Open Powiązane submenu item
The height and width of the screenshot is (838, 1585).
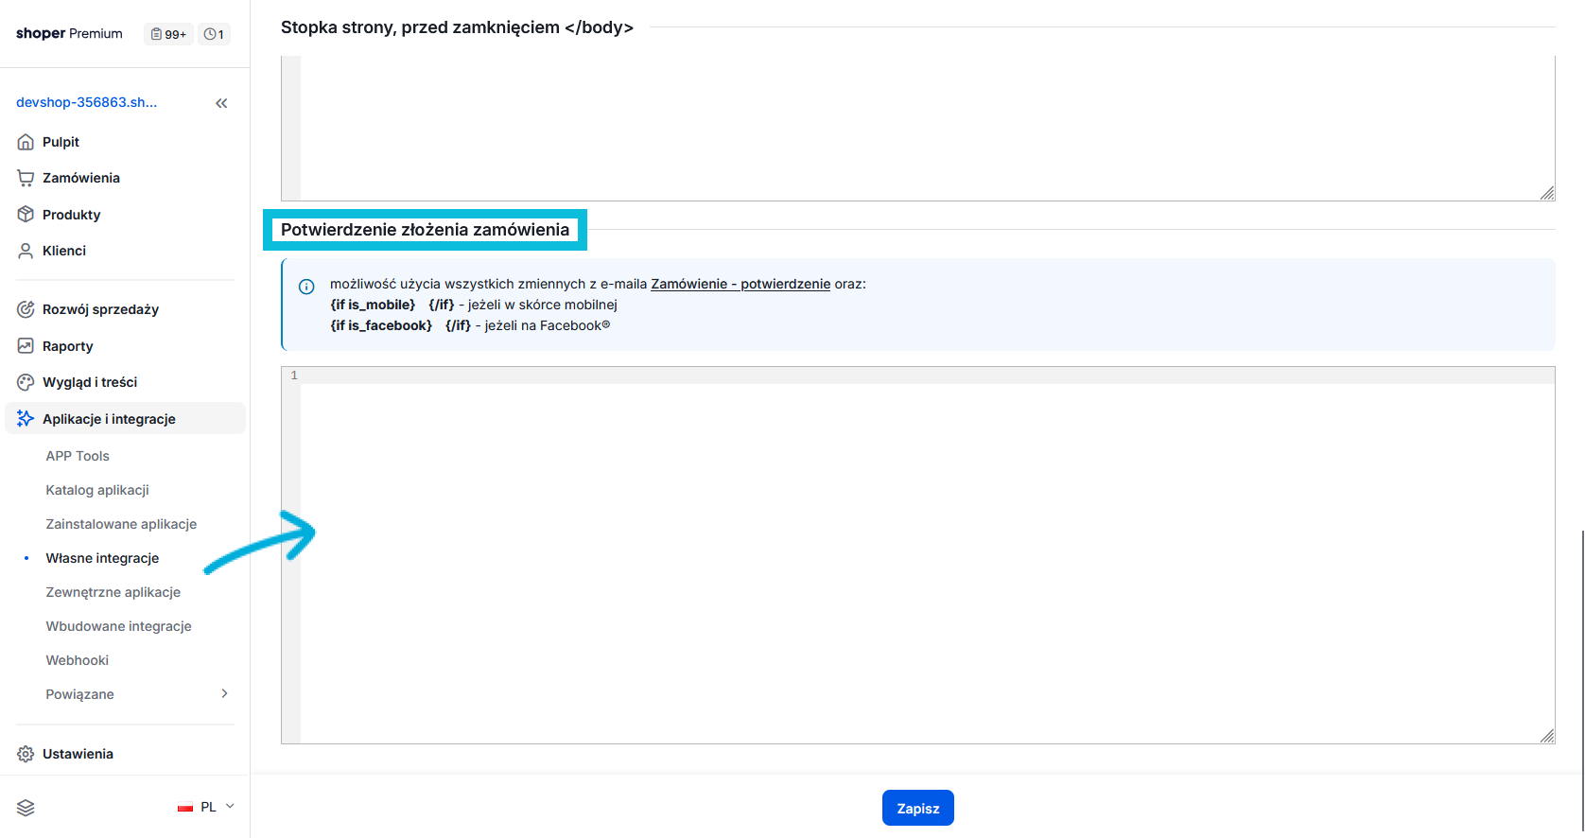tap(79, 694)
